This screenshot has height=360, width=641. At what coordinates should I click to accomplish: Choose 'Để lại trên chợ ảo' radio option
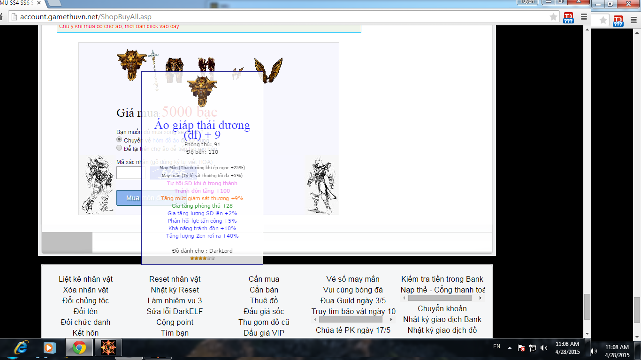119,148
